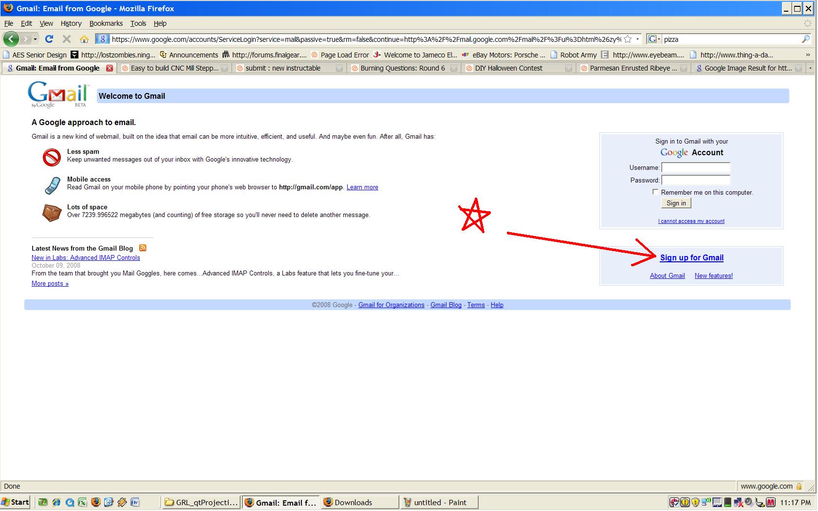The image size is (818, 511).
Task: Bookmark this page with the star icon
Action: tap(628, 39)
